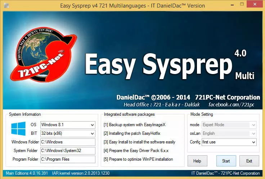Open Help
Image resolution: width=265 pixels, height=179 pixels.
pyautogui.click(x=197, y=161)
